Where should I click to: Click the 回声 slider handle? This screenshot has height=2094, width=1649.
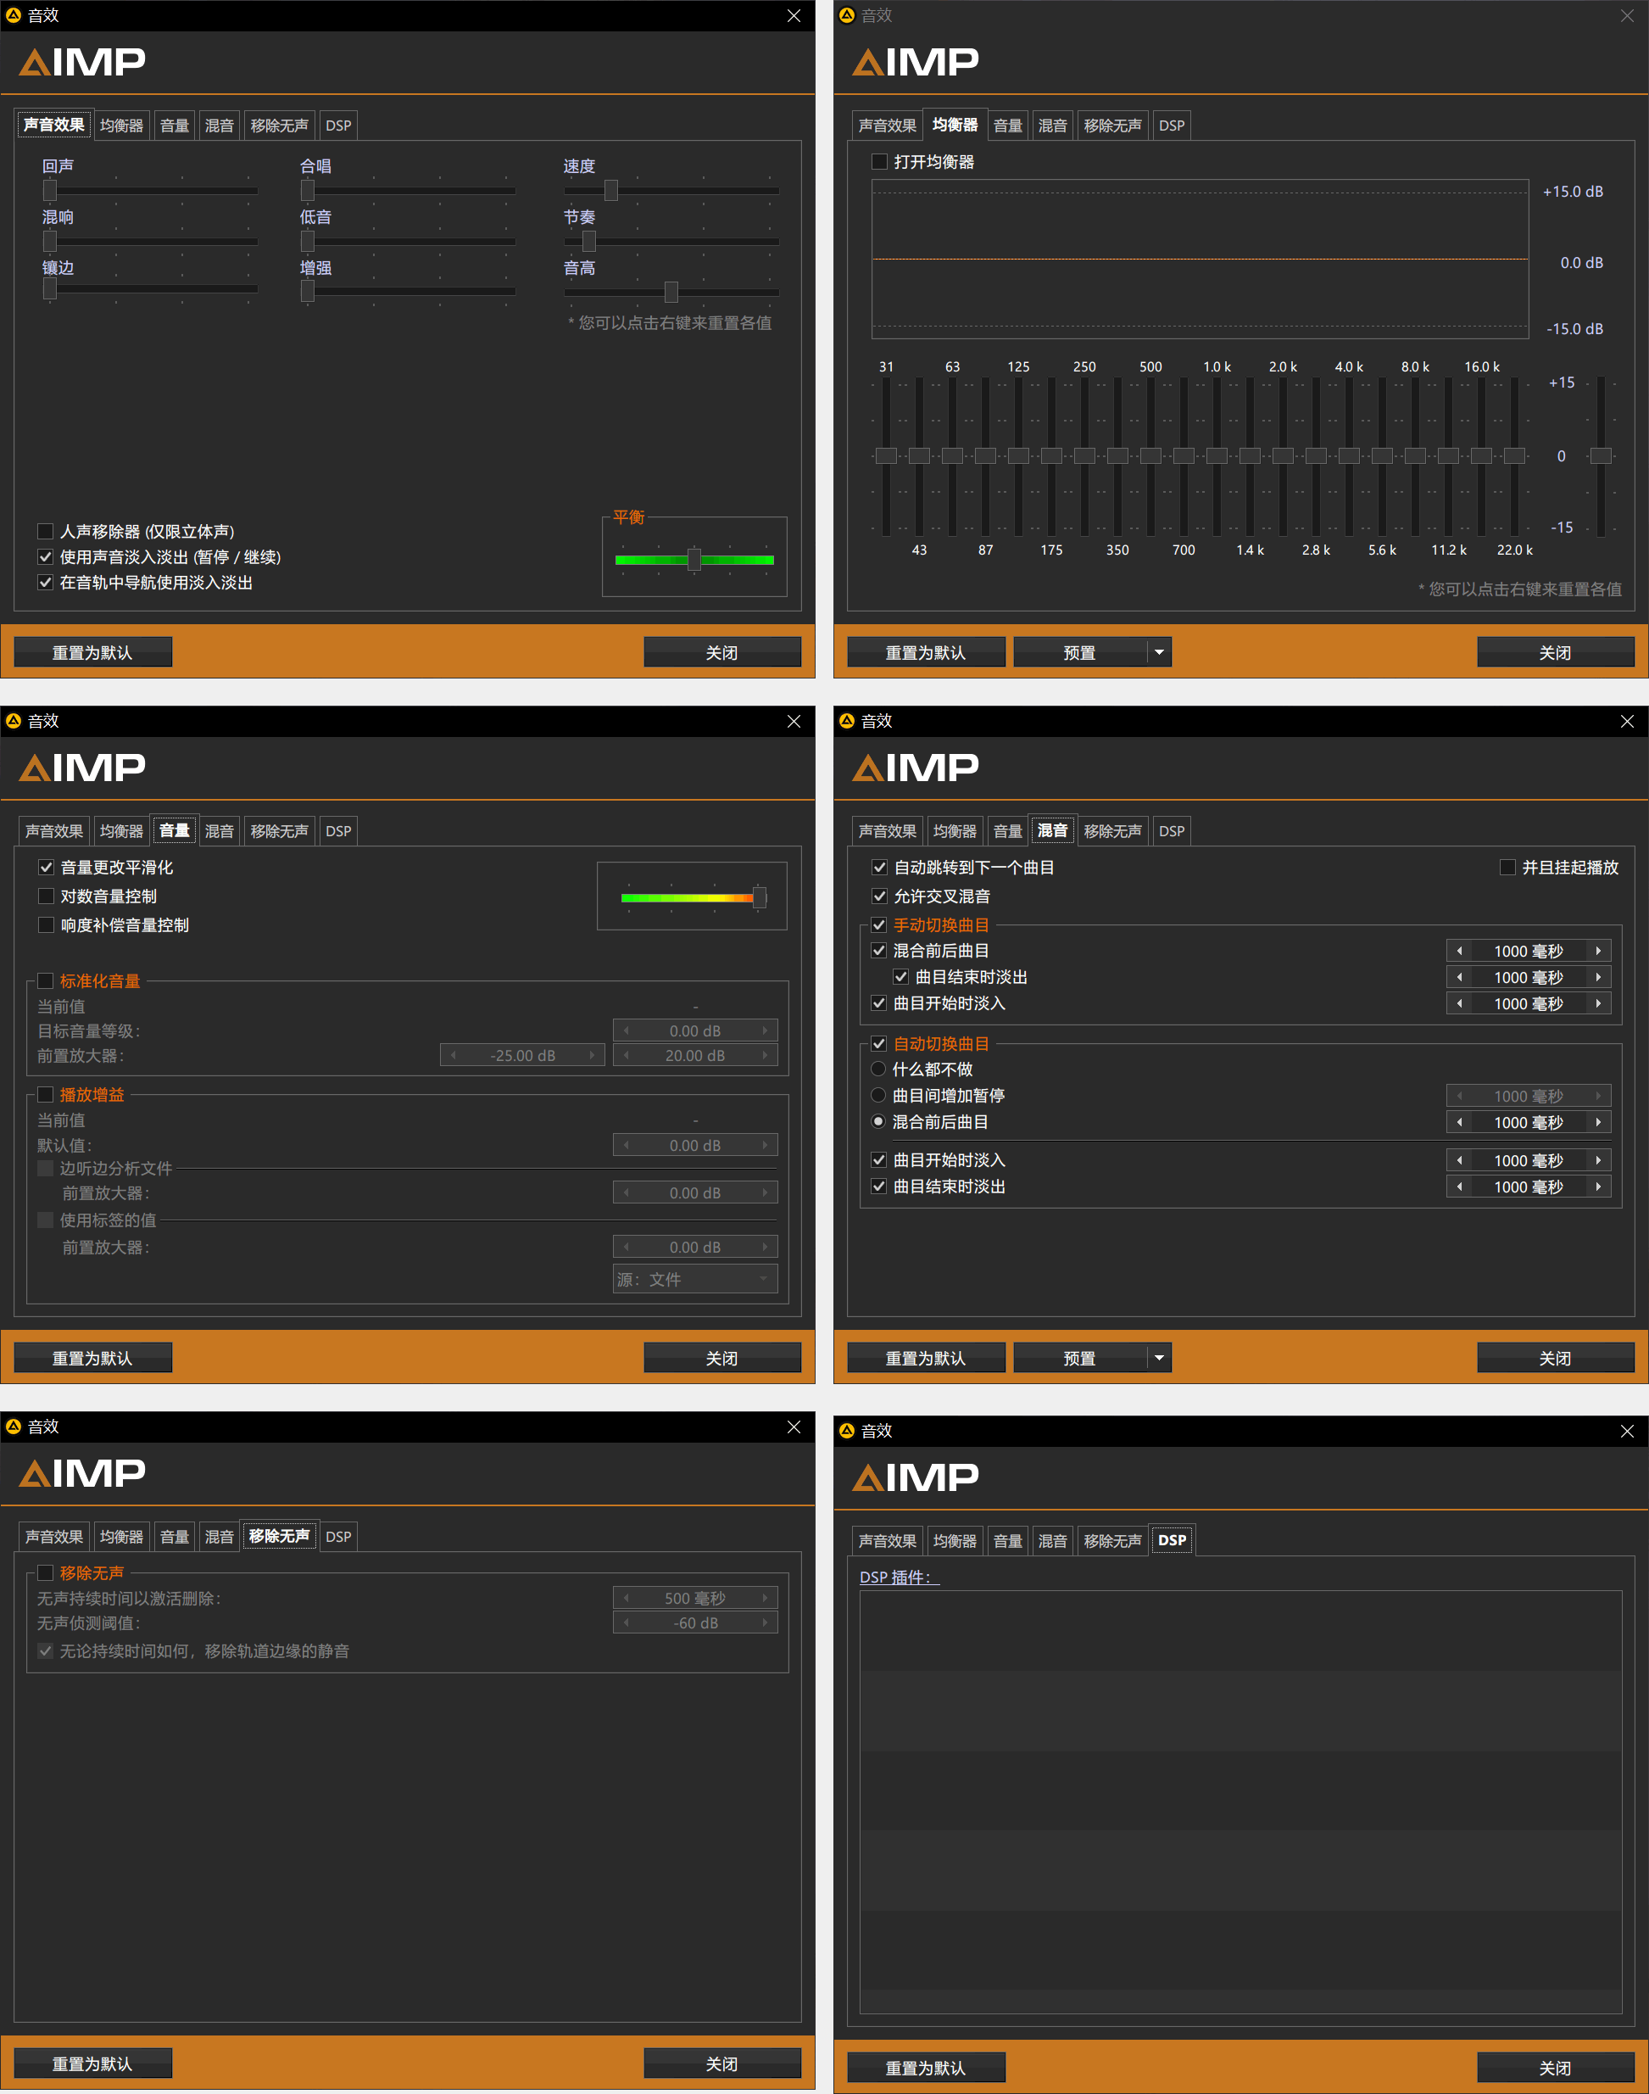coord(49,190)
